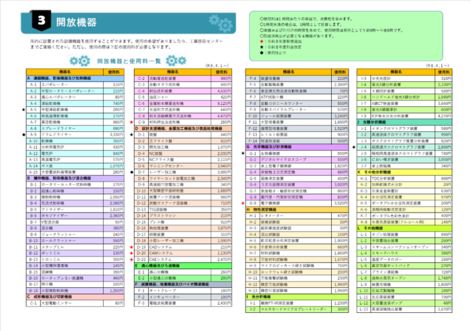471x331 pixels.
Task: Click the black diamond beside row A-9
Action: tap(24, 135)
